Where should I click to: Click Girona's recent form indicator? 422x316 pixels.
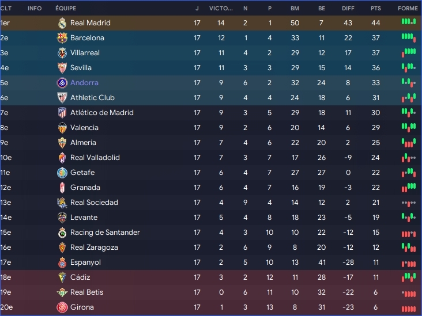tap(408, 307)
